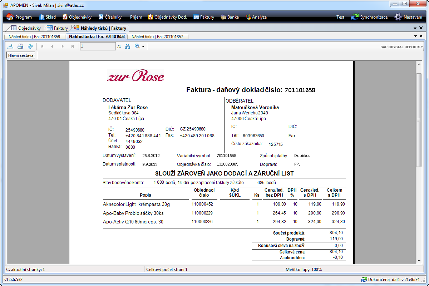Click the zur Rose logo
Screen dimensions: 429x286
[135, 75]
